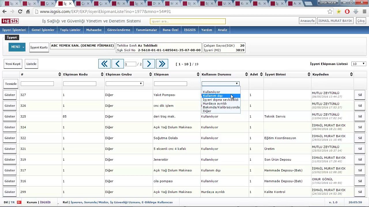Clear filters with the Temizle button

pyautogui.click(x=11, y=84)
